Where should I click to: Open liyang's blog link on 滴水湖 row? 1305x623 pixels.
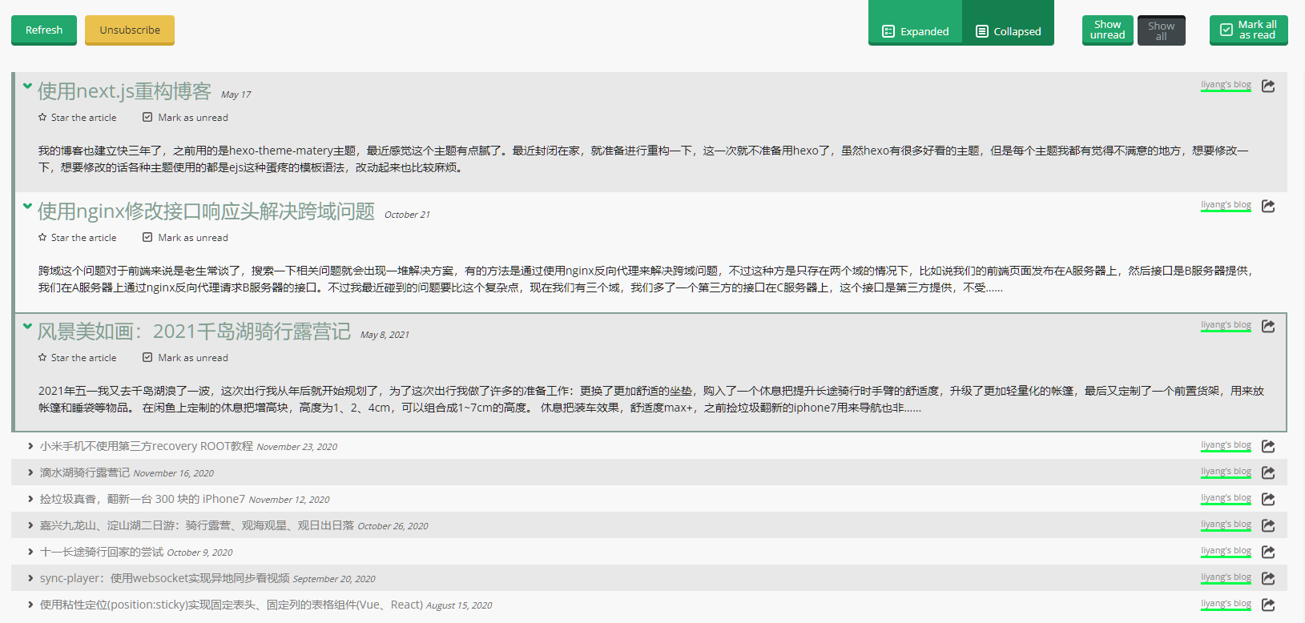tap(1226, 472)
